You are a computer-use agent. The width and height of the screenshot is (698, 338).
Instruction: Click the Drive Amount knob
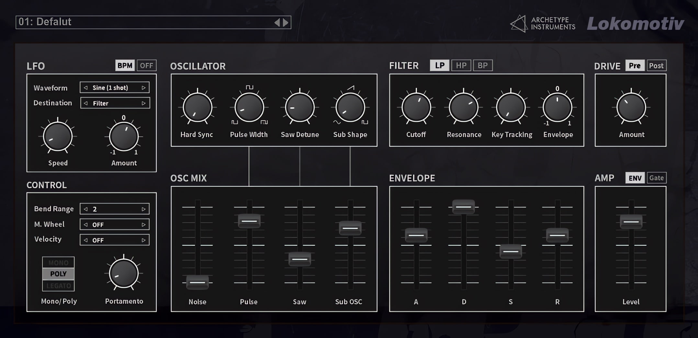click(631, 107)
